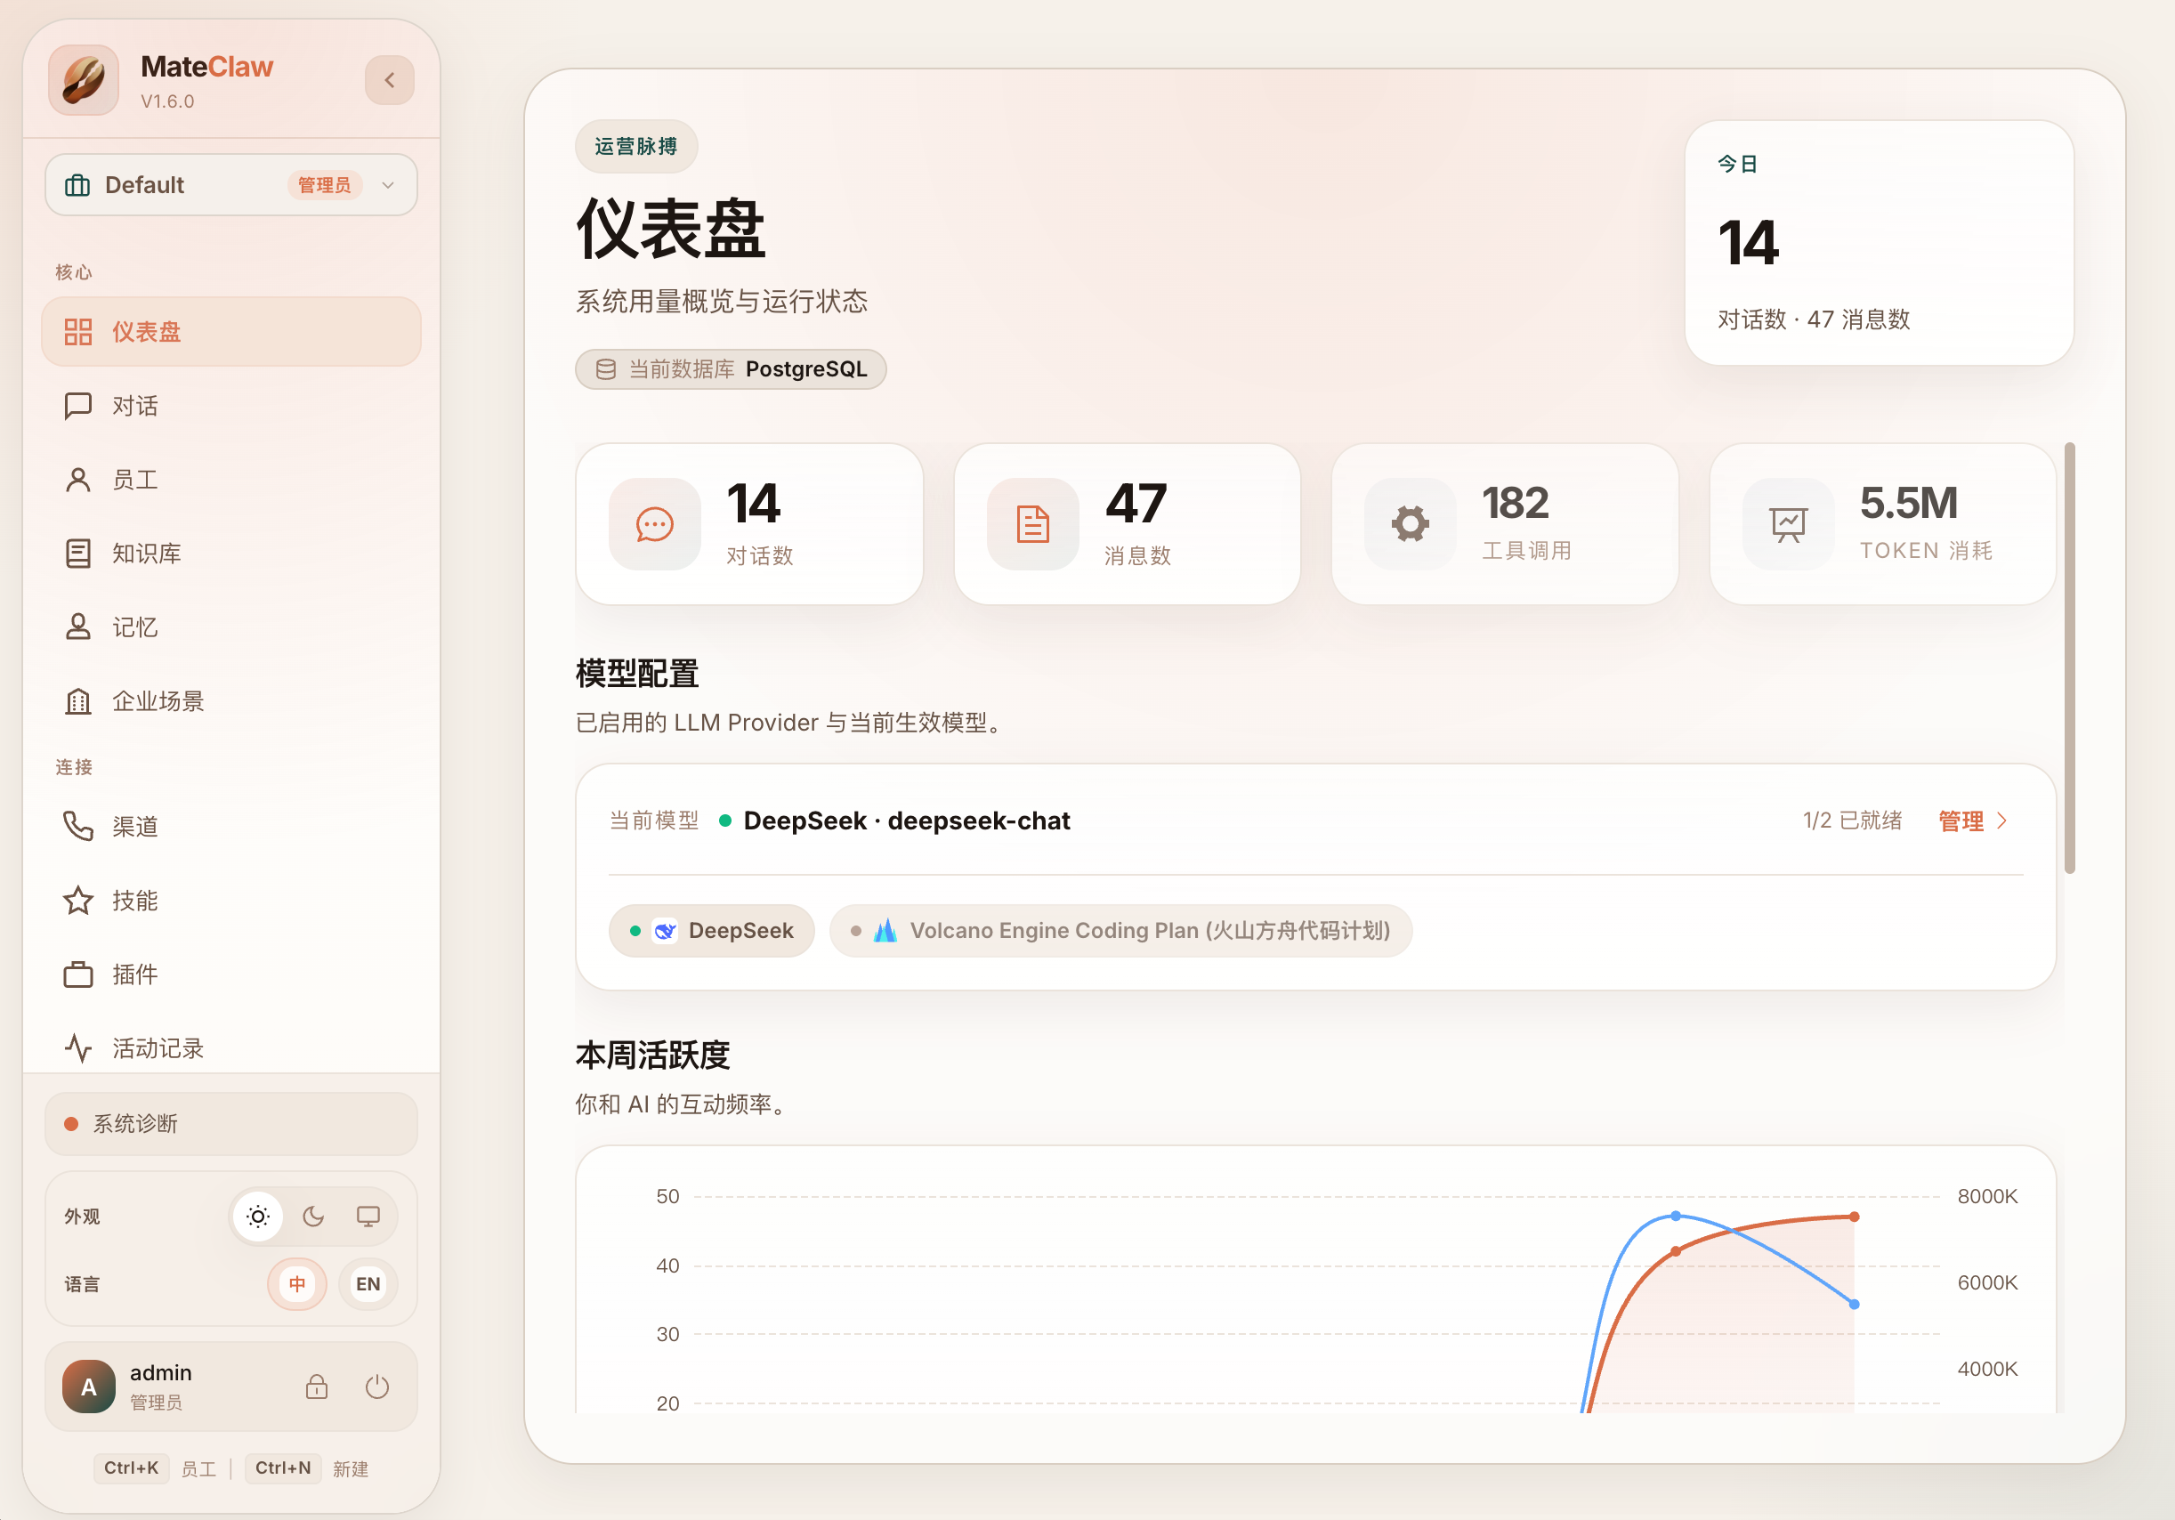2175x1520 pixels.
Task: Click the 仪表盘 grid icon in sidebar
Action: [77, 331]
